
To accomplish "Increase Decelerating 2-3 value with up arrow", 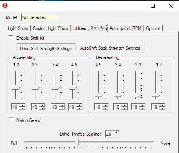I will coord(143,105).
